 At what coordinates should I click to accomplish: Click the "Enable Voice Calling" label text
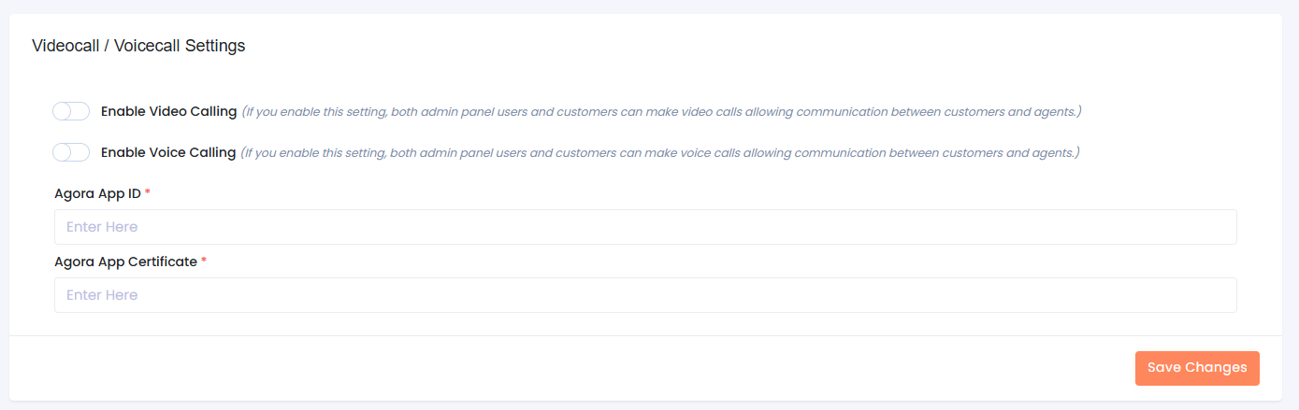click(x=168, y=152)
